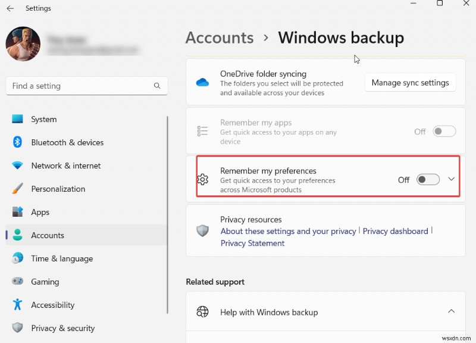Click the System monitor icon
Image resolution: width=476 pixels, height=343 pixels.
click(x=17, y=119)
